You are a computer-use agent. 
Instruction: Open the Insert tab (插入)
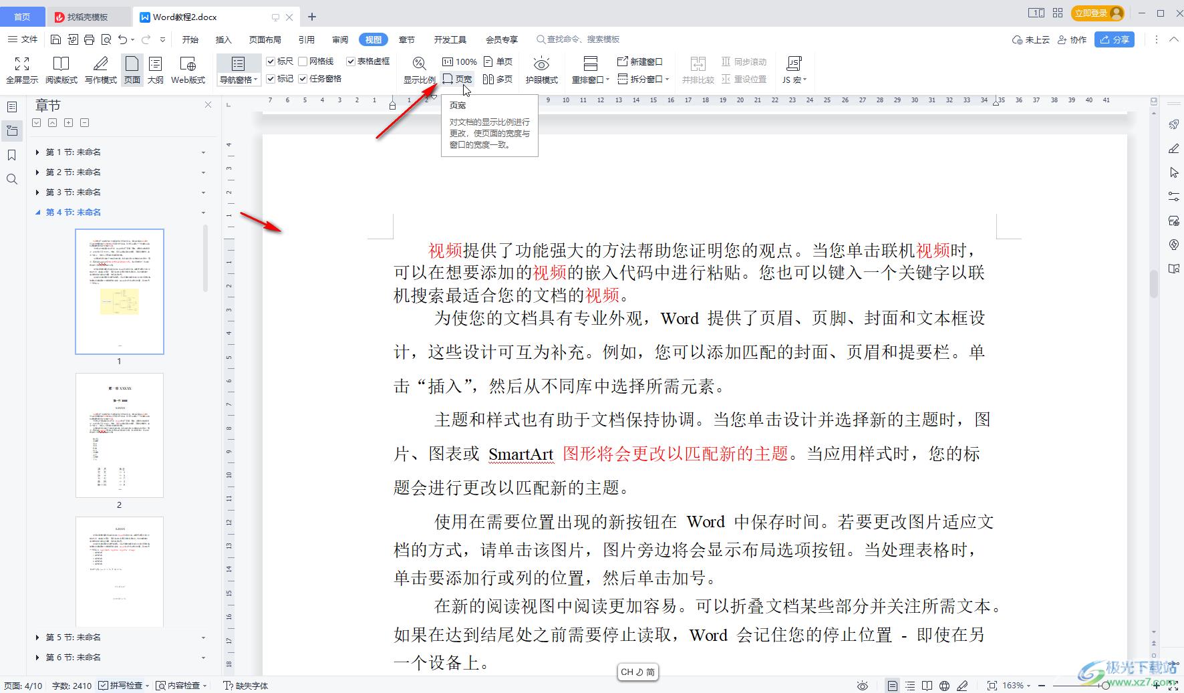coord(224,39)
